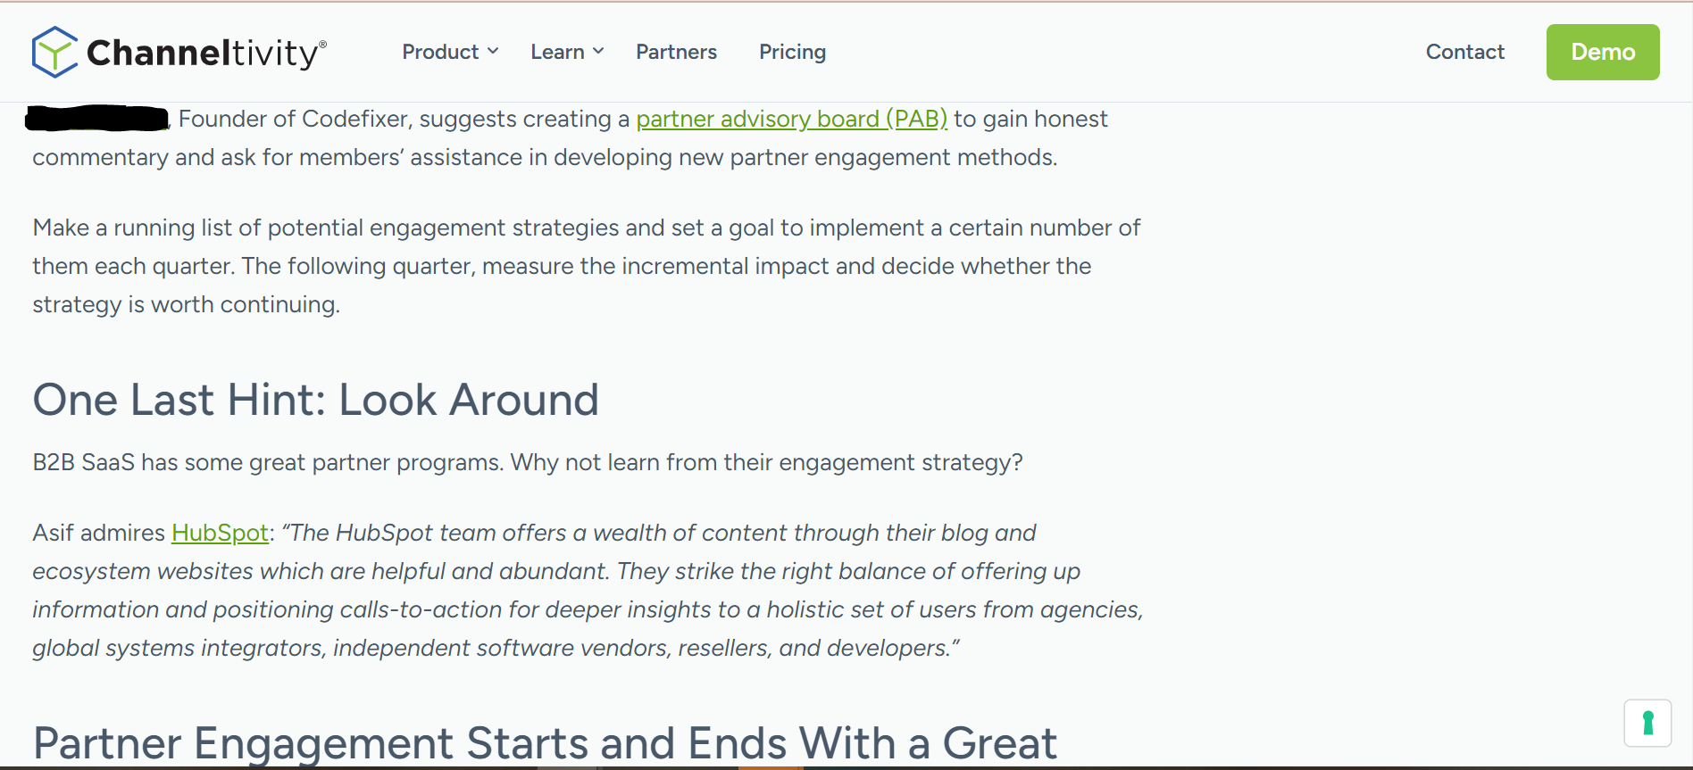Click the Channeltivity hexagon logo icon
Viewport: 1693px width, 770px height.
[x=54, y=52]
